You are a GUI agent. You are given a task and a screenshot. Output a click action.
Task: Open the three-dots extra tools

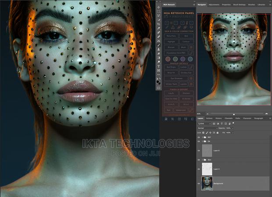coord(158,75)
